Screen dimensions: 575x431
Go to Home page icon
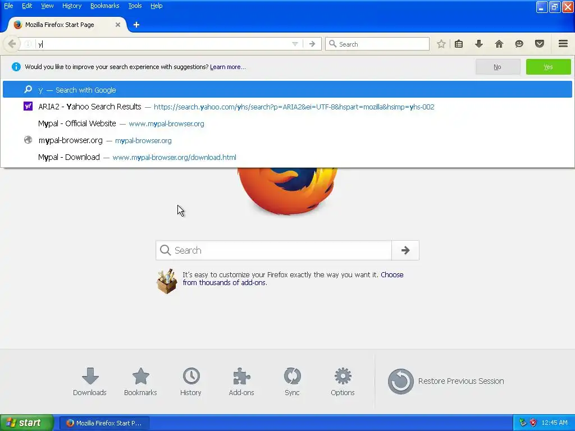pos(499,44)
